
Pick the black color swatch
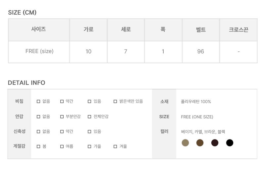(x=230, y=143)
